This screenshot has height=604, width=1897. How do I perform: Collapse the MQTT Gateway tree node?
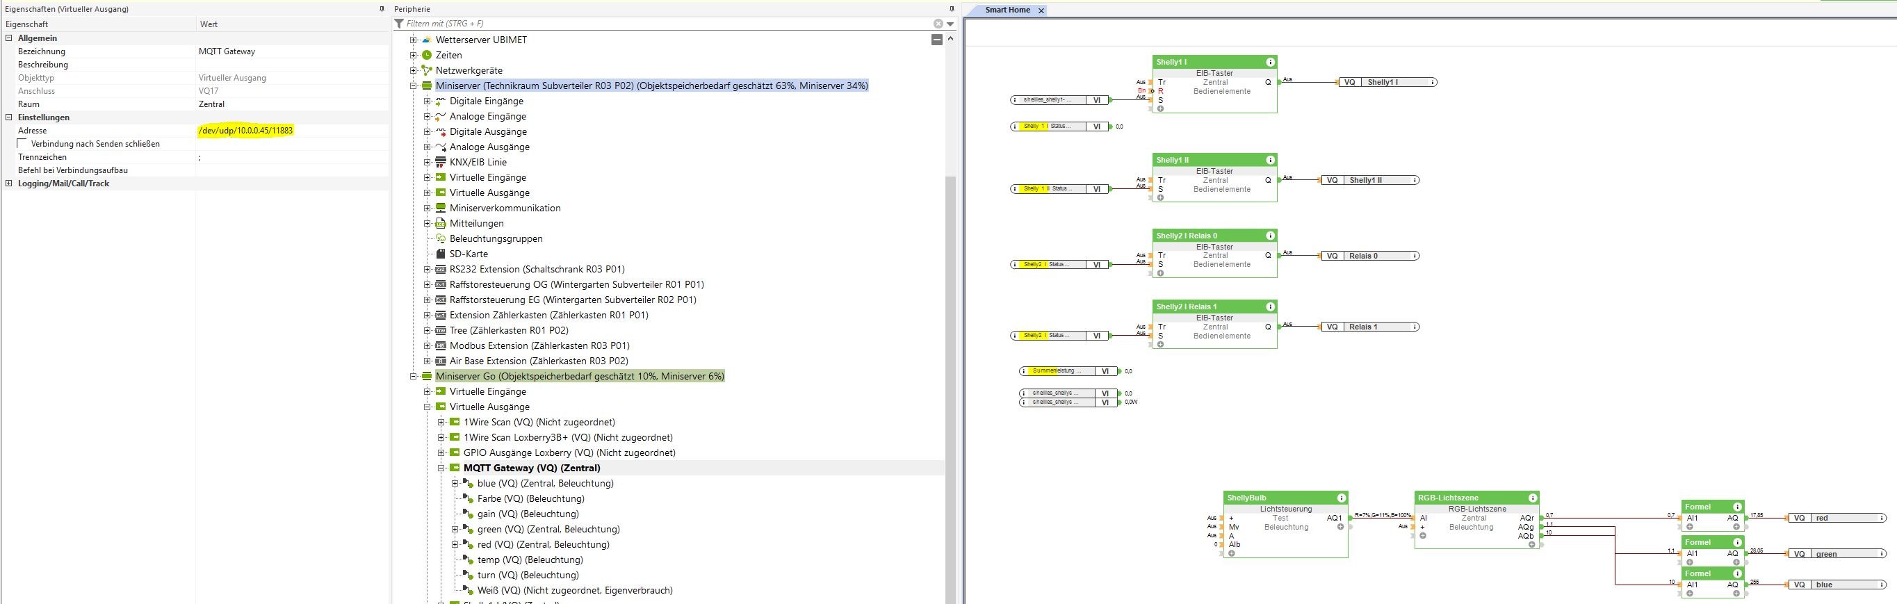click(441, 468)
